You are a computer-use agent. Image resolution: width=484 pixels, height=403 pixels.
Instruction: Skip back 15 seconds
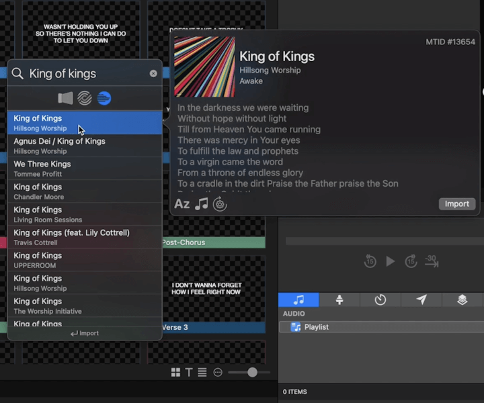point(370,261)
